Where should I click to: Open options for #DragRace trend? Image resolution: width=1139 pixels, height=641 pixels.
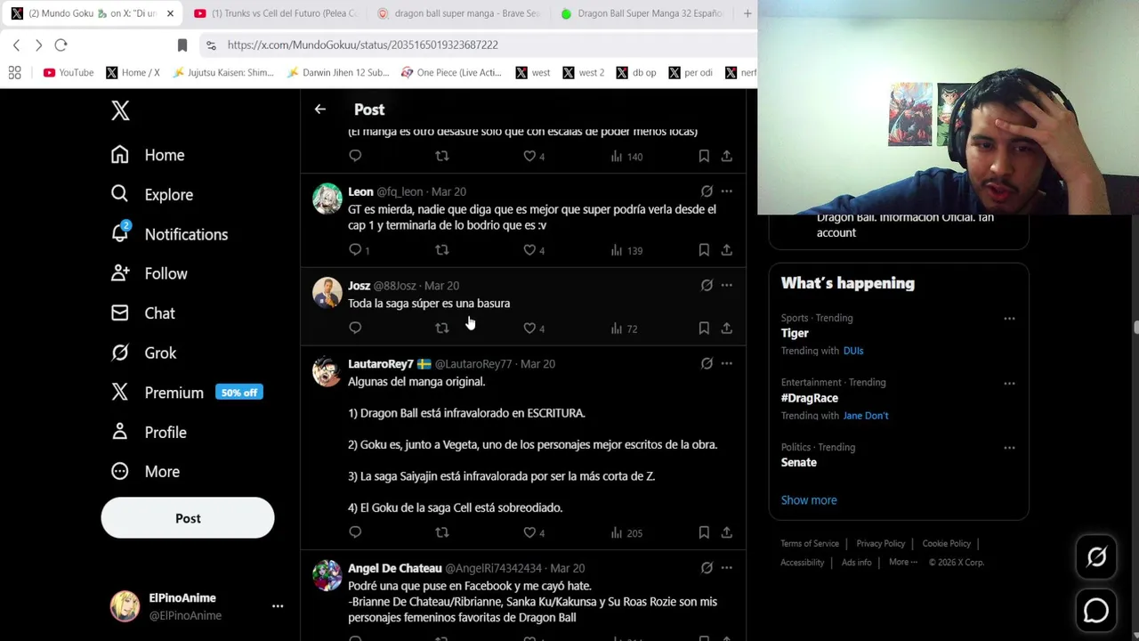[x=1009, y=384]
